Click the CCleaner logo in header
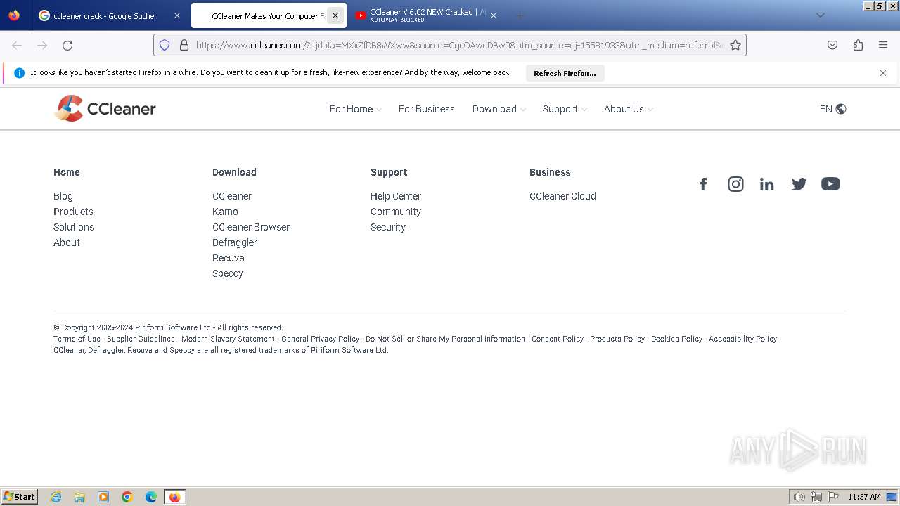This screenshot has width=900, height=506. pos(105,108)
